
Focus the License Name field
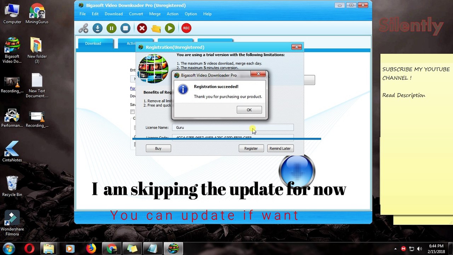coord(233,127)
